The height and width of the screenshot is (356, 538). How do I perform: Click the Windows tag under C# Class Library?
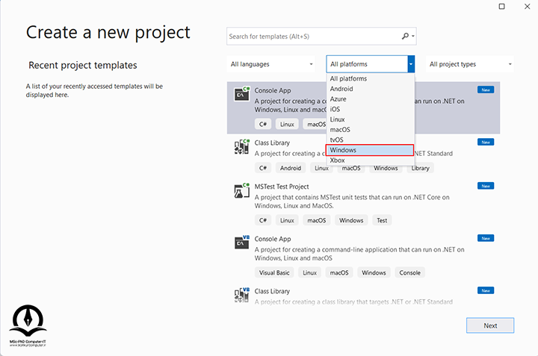click(x=386, y=168)
